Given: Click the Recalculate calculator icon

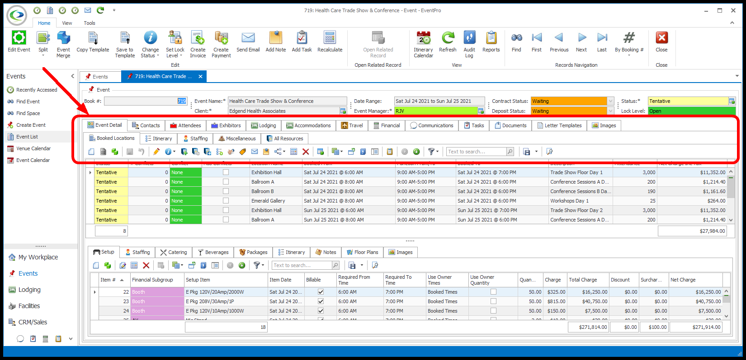Looking at the screenshot, I should coord(330,38).
